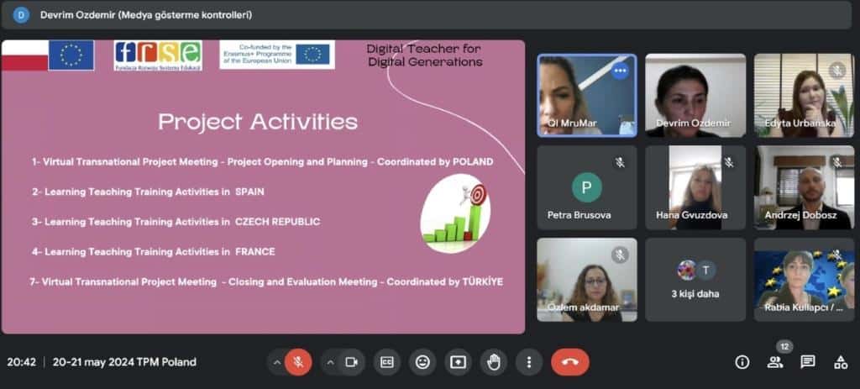The height and width of the screenshot is (389, 860).
Task: Open the meeting details info icon
Action: [742, 362]
